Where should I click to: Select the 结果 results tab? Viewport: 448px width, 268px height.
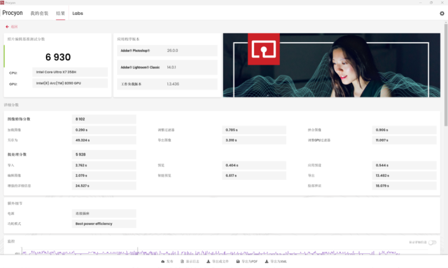[x=60, y=13]
